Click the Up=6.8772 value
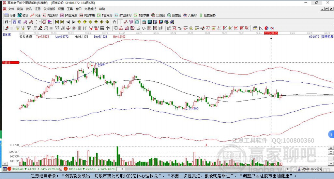The height and width of the screenshot is (179, 334). [62, 36]
